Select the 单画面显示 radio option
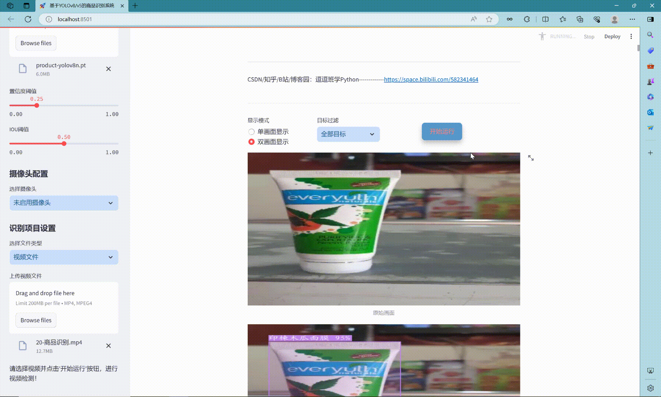This screenshot has height=397, width=661. pos(251,132)
